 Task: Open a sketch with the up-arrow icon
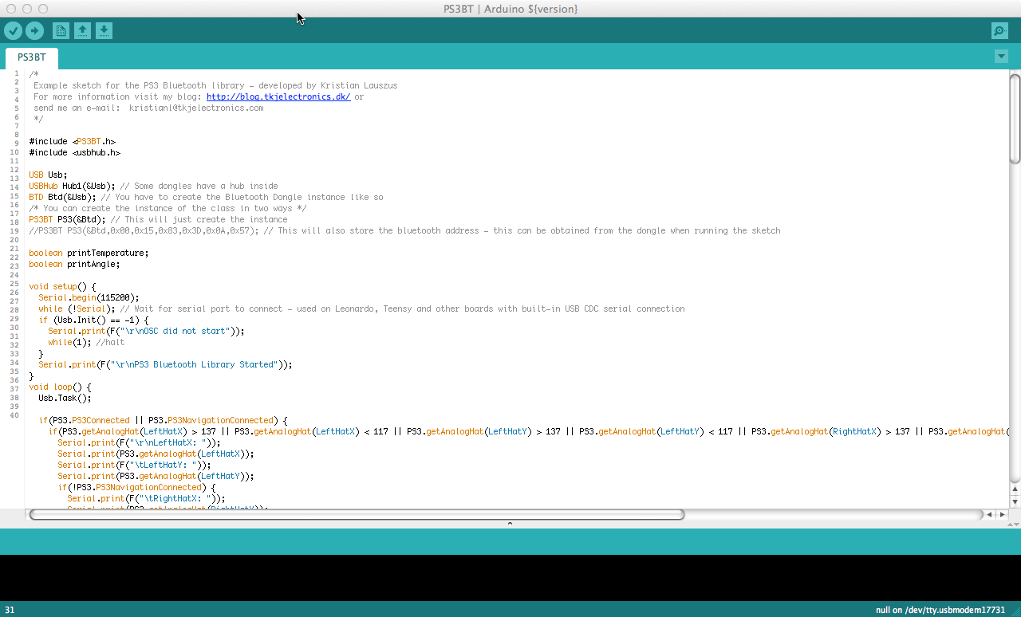coord(82,30)
